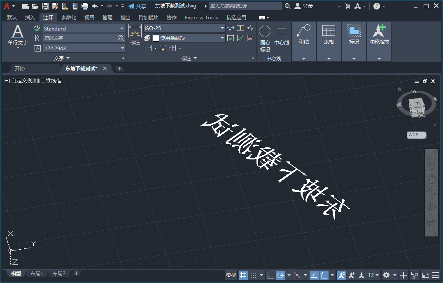The image size is (443, 283).
Task: Toggle the drawing grid display
Action: click(243, 275)
